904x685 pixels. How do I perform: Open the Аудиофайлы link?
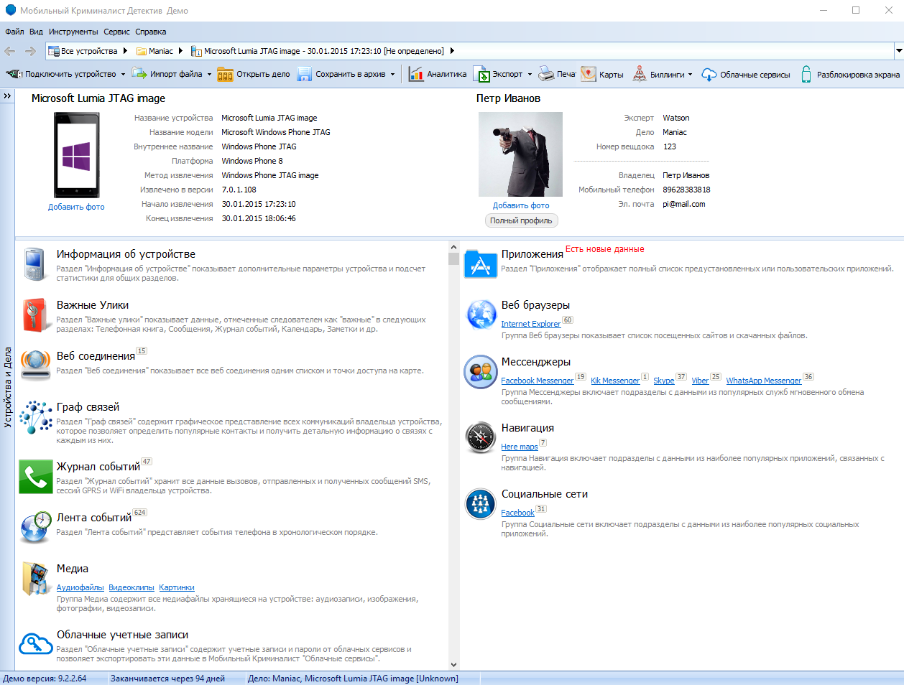click(80, 587)
